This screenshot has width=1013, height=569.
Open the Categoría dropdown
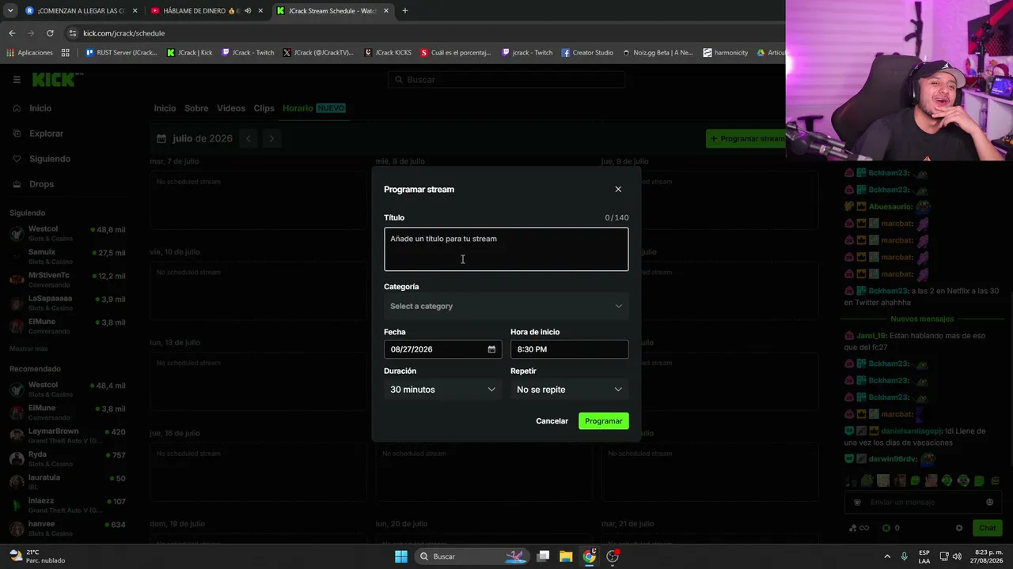click(x=506, y=307)
